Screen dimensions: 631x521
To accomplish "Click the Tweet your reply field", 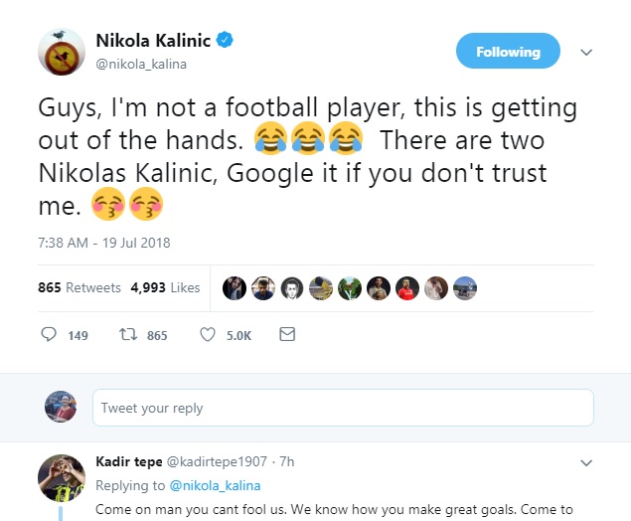I will click(343, 408).
